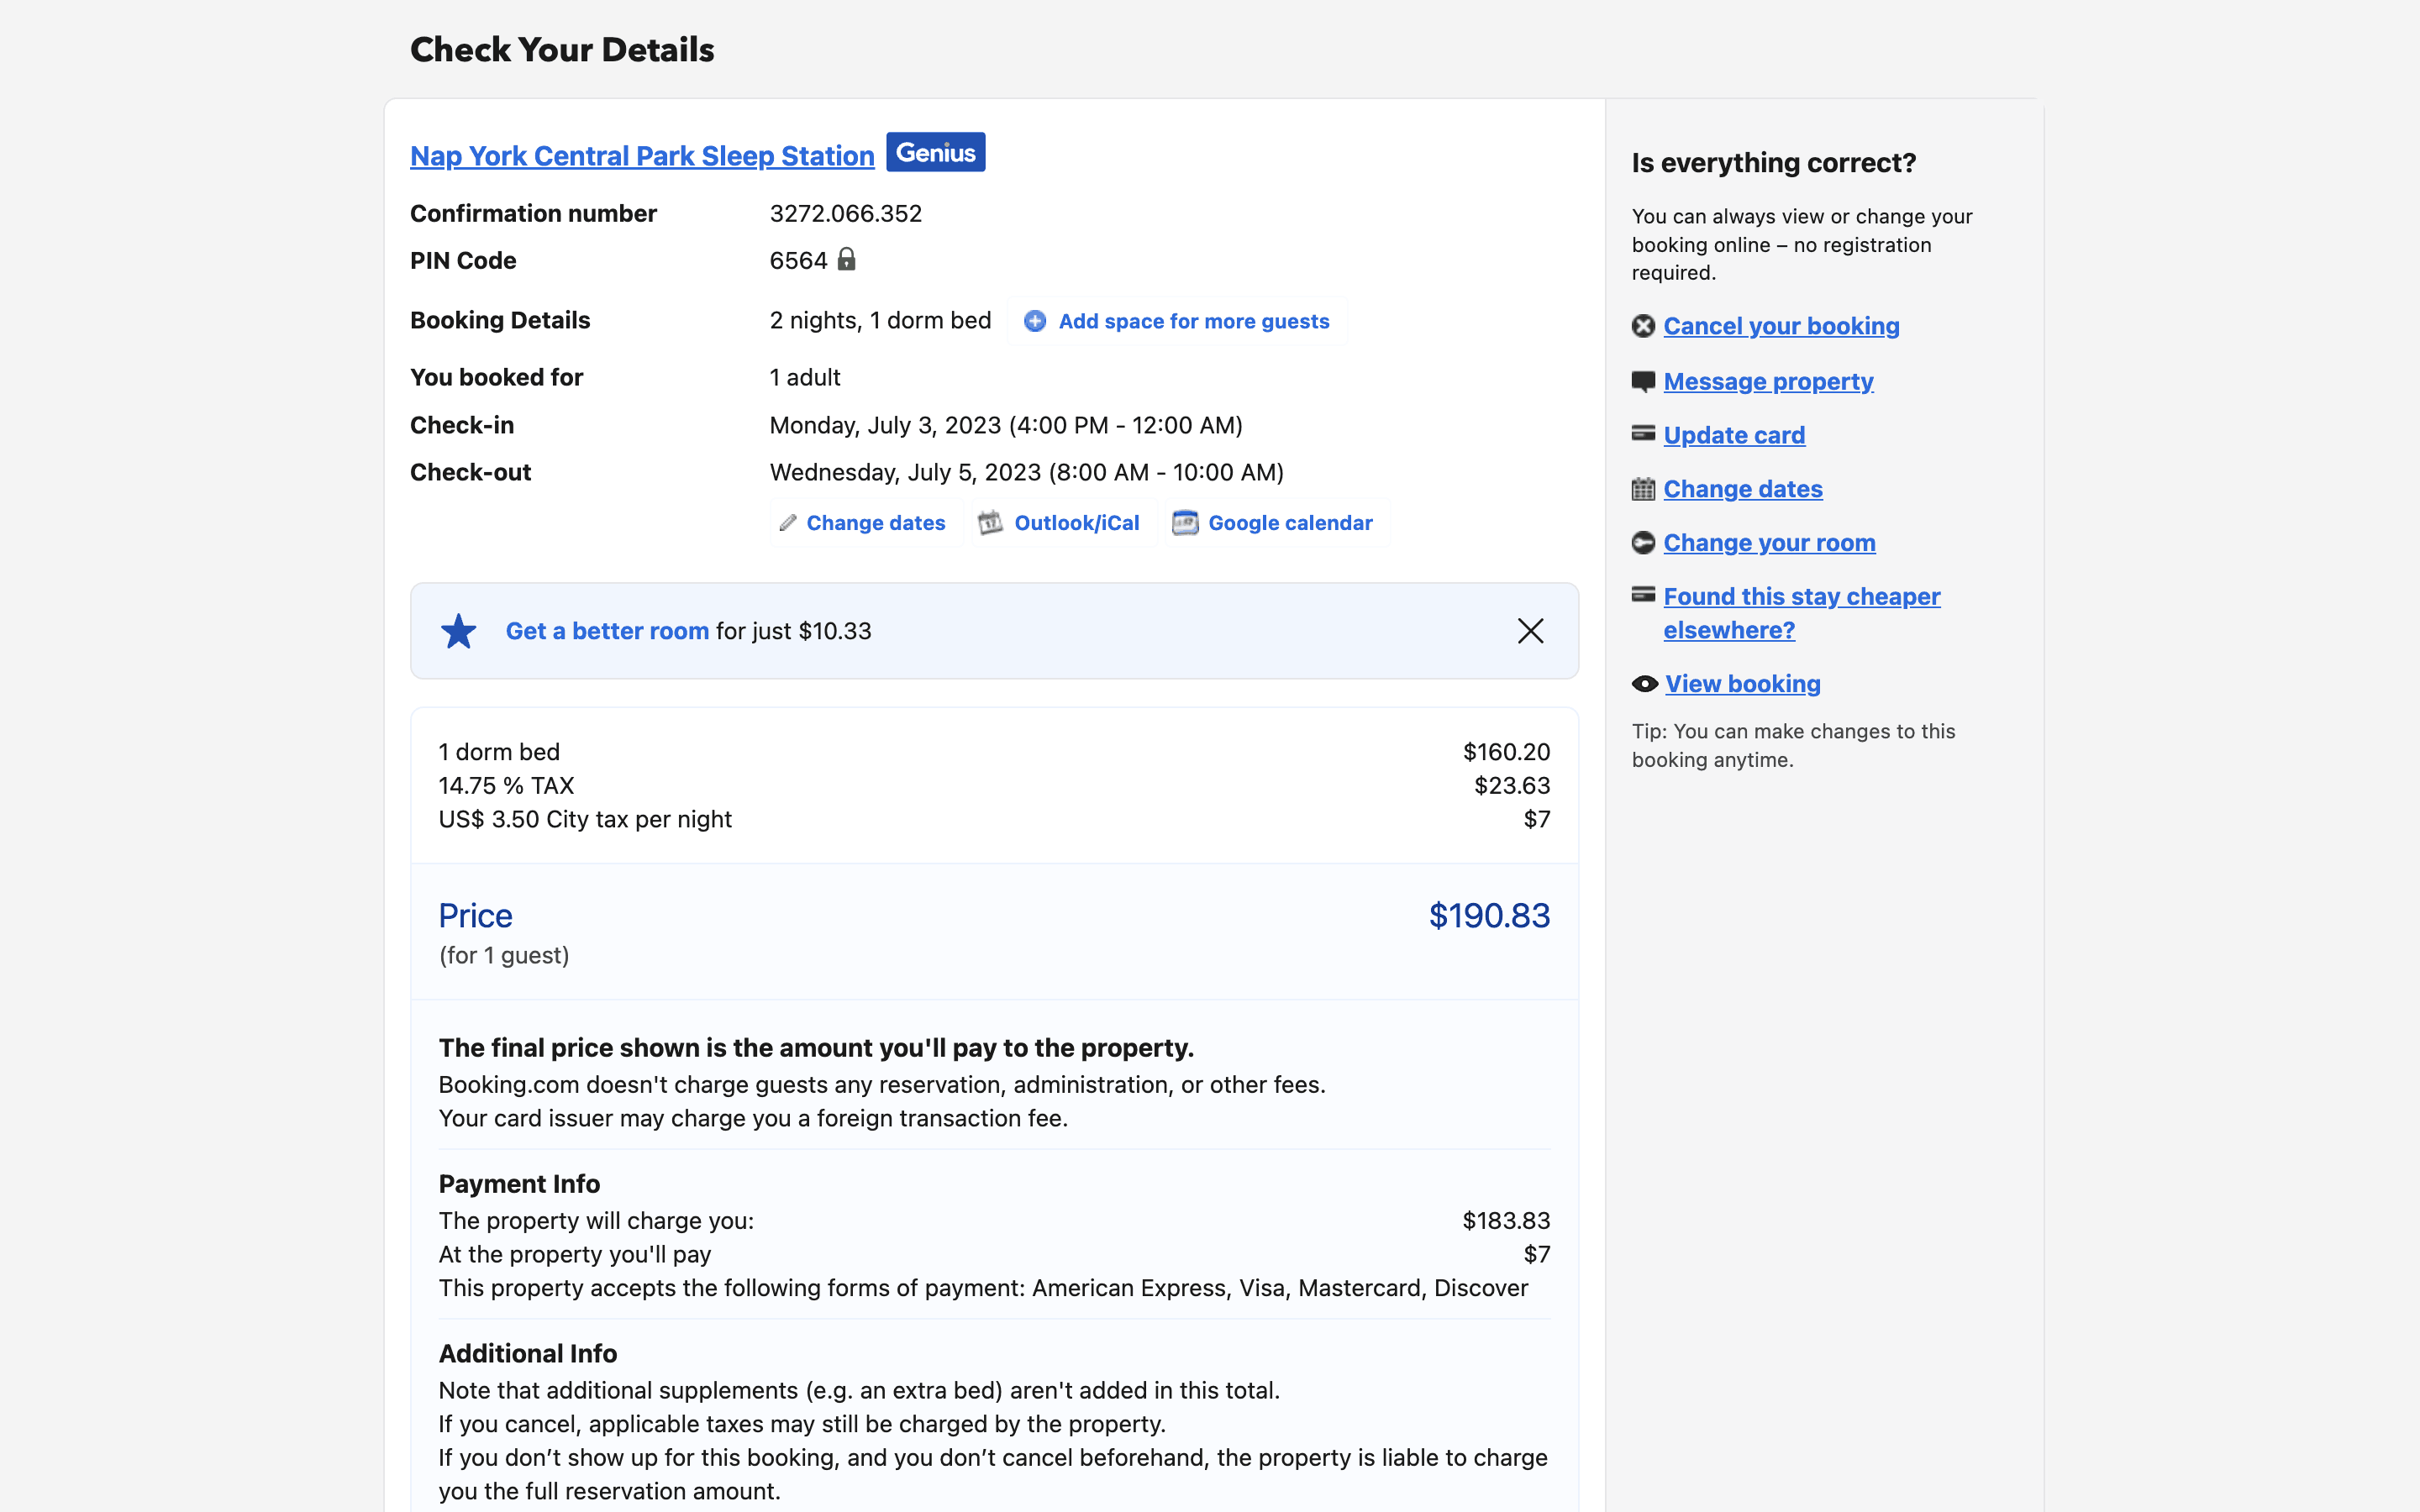Click Update card link
The height and width of the screenshot is (1512, 2420).
point(1734,435)
